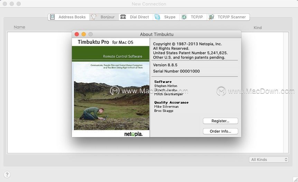Click the Bonjour icon
This screenshot has height=182, width=298.
[x=93, y=17]
